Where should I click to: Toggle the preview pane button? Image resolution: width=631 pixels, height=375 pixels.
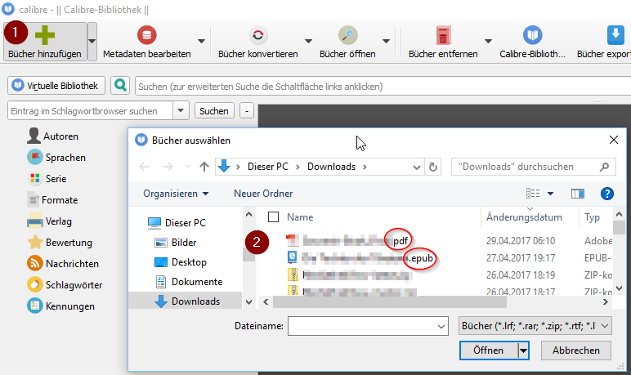pyautogui.click(x=578, y=194)
